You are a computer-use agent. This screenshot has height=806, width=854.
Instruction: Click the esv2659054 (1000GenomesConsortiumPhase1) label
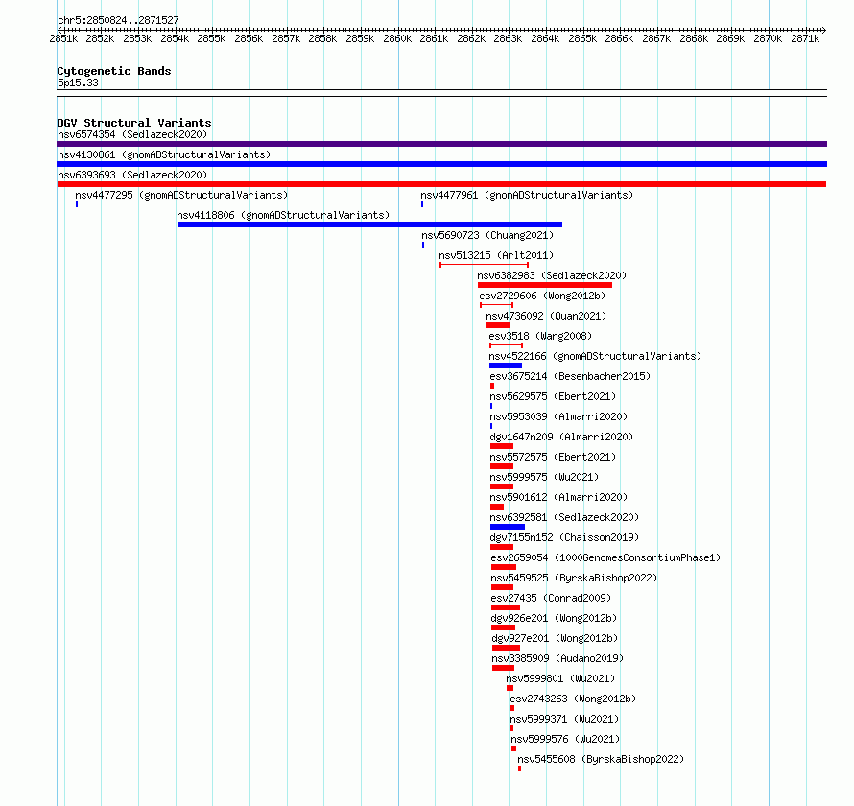[605, 557]
